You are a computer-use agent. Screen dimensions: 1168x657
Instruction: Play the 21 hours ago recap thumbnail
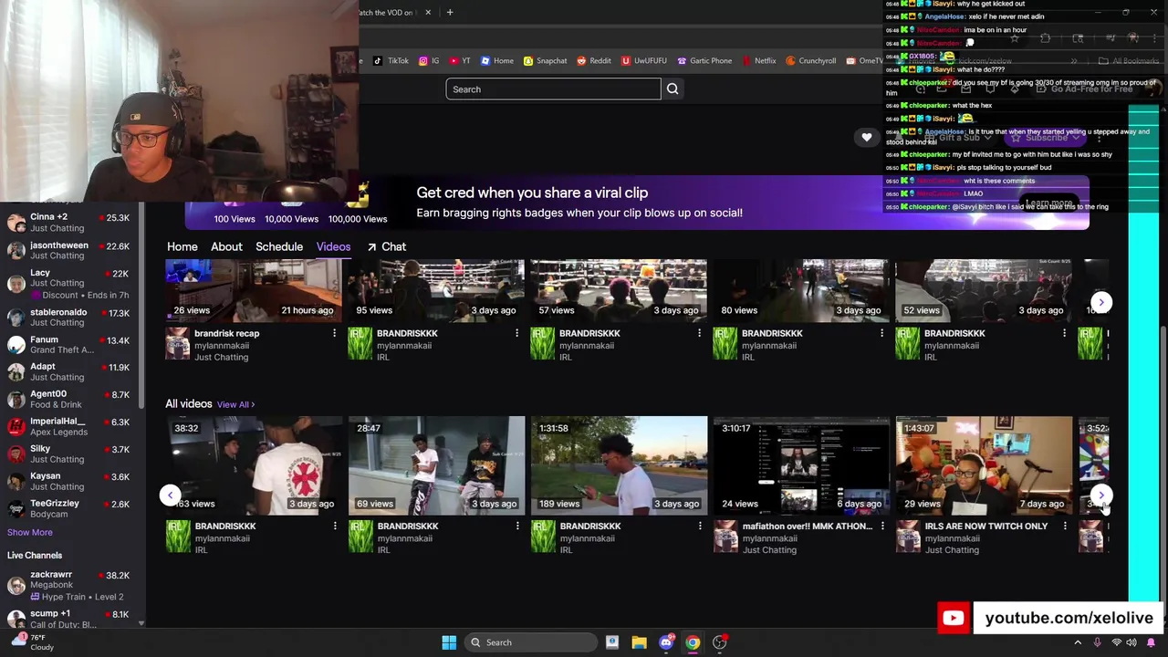(x=254, y=290)
